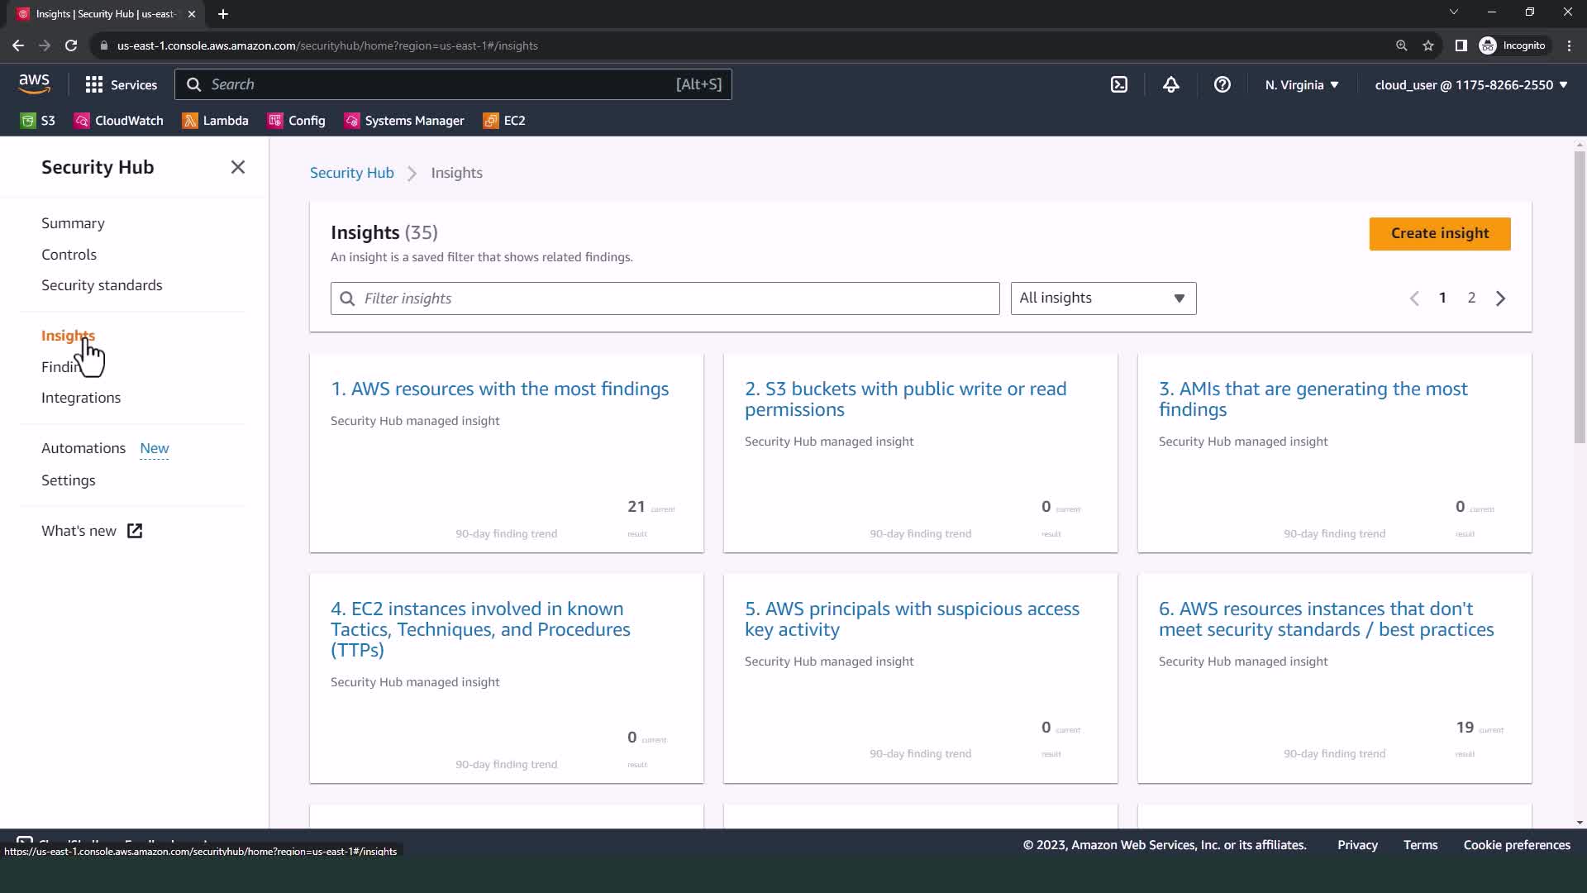The height and width of the screenshot is (893, 1587).
Task: Go to the next insights page arrow
Action: (1500, 298)
